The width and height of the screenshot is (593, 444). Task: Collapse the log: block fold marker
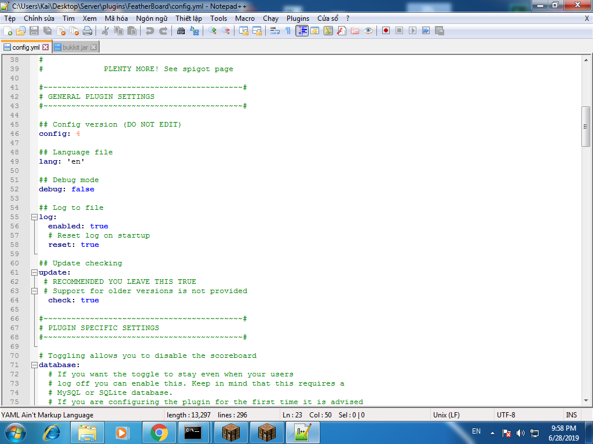coord(34,217)
